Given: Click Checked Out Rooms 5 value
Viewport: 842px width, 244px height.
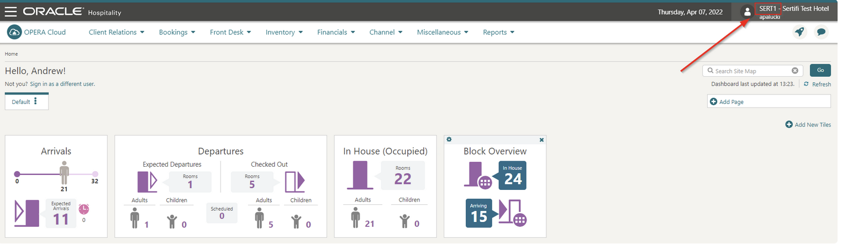Looking at the screenshot, I should point(252,184).
